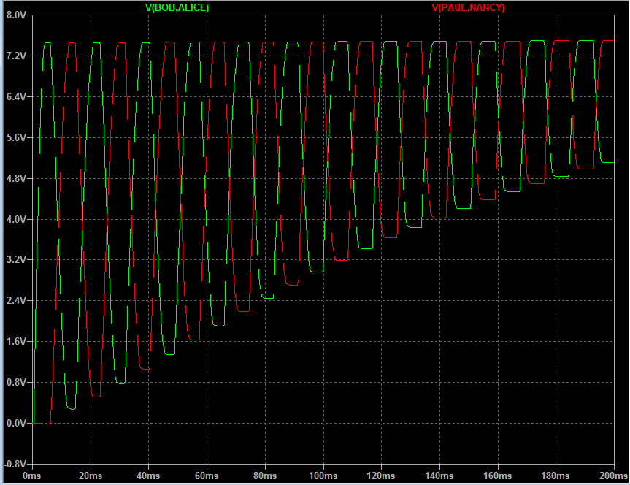Click the 40ms time axis label
630x485 pixels.
(148, 476)
